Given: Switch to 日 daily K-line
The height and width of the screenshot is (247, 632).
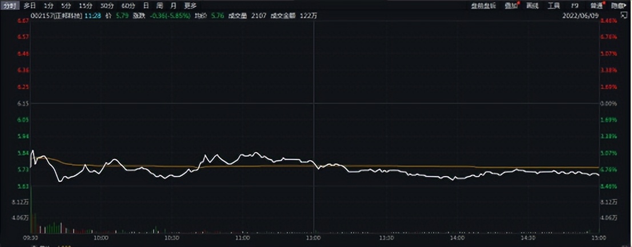Looking at the screenshot, I should click(x=146, y=5).
